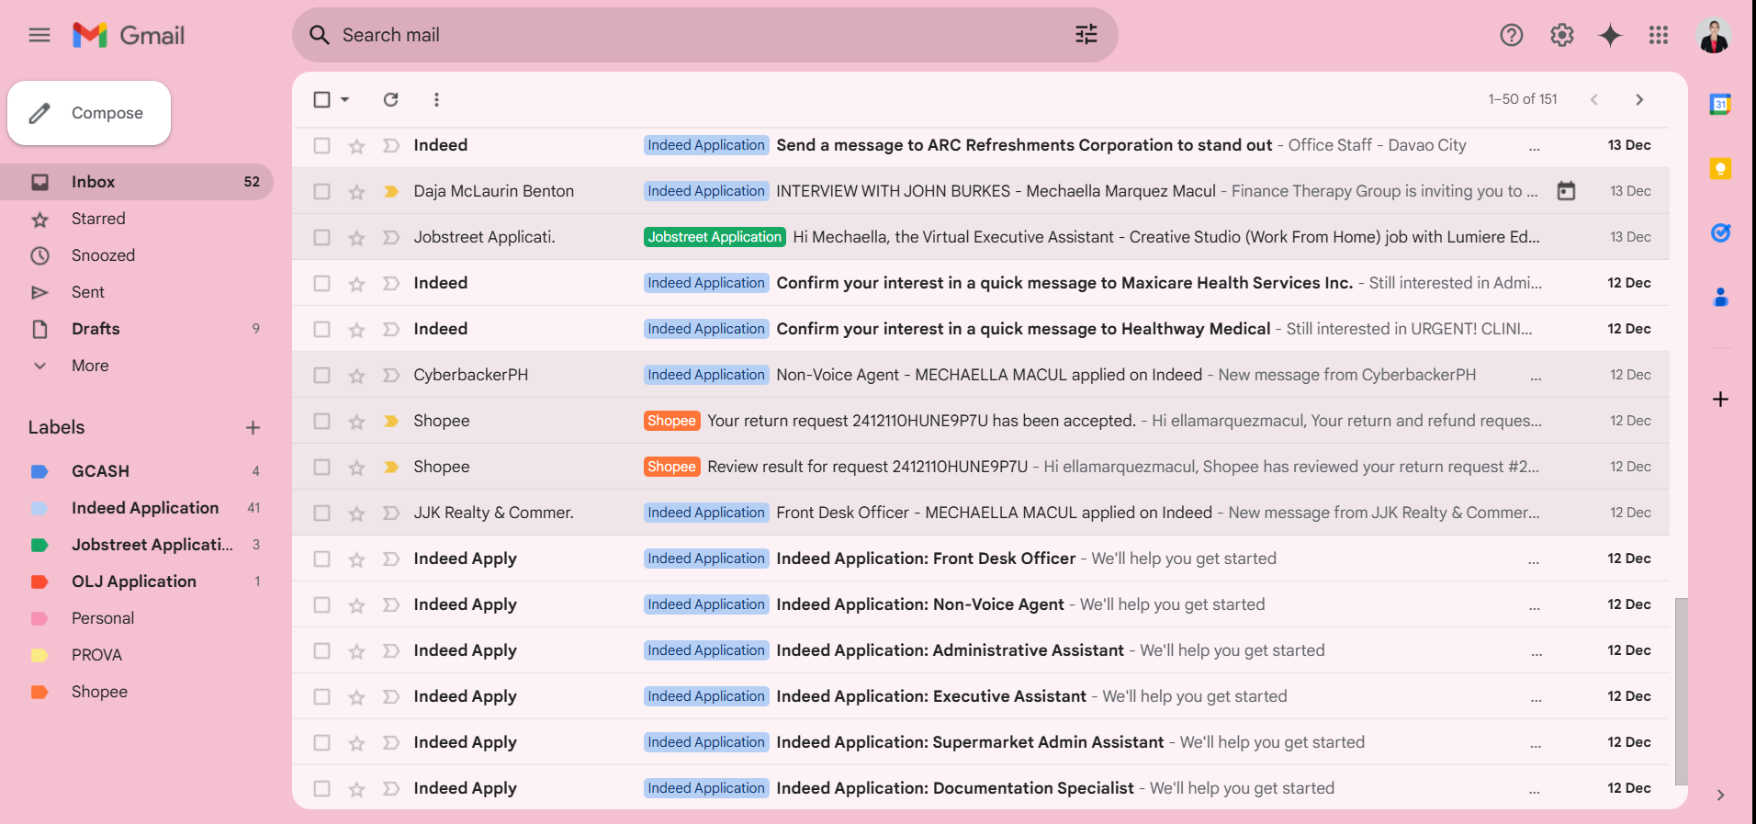This screenshot has height=824, width=1756.
Task: Select the Daja McLaurin Benton email checkbox
Action: [x=321, y=191]
